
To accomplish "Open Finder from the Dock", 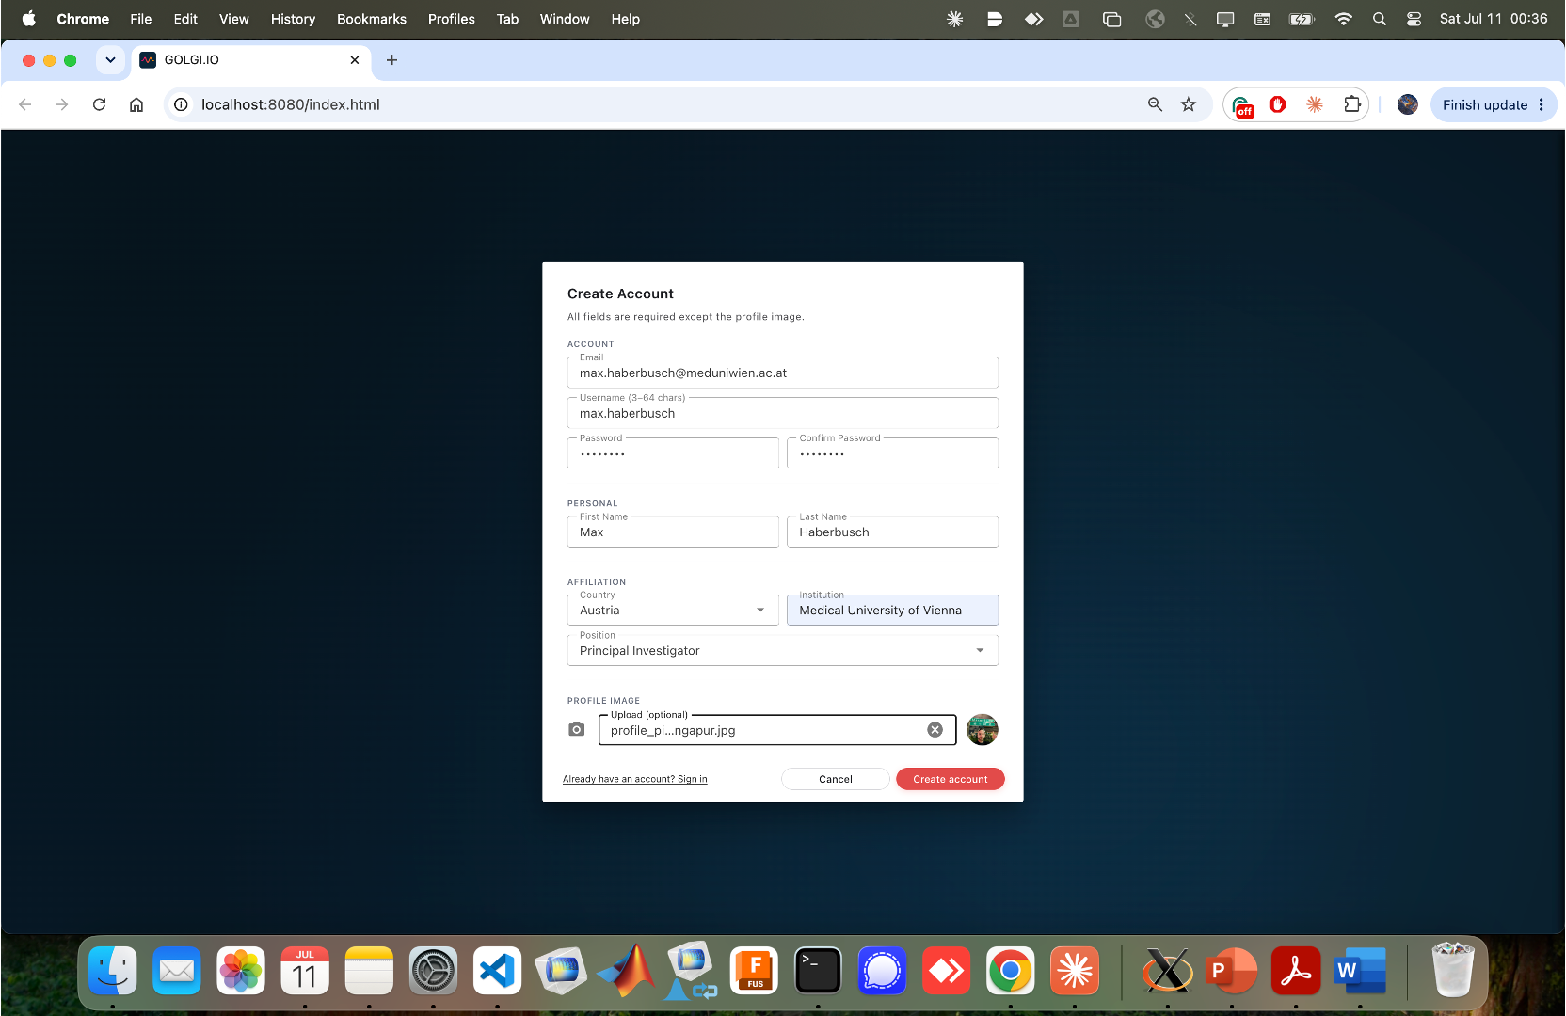I will 113,971.
